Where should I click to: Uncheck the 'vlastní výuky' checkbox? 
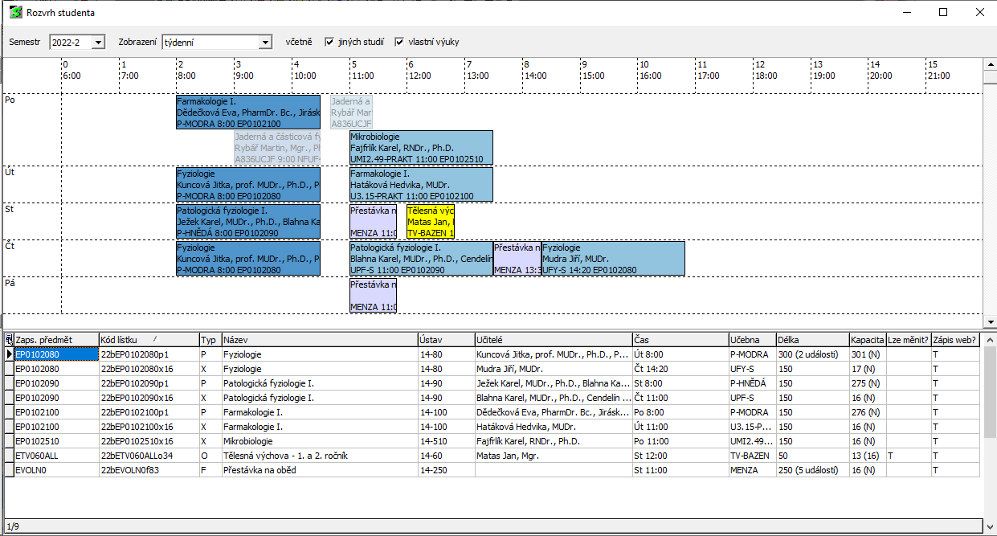coord(399,42)
